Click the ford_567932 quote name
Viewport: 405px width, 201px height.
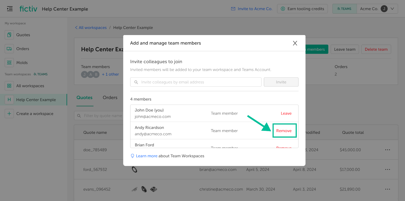tap(95, 169)
